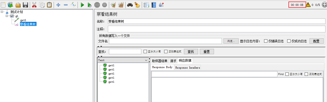Click the Clear All double-broom icon
327x102 pixels.
pos(121,5)
